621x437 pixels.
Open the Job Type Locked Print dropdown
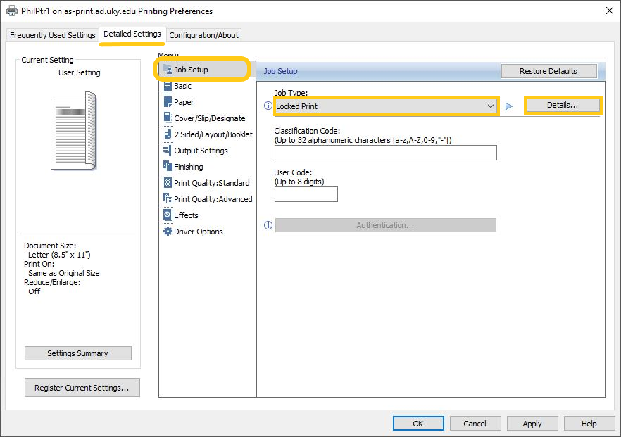click(x=386, y=106)
